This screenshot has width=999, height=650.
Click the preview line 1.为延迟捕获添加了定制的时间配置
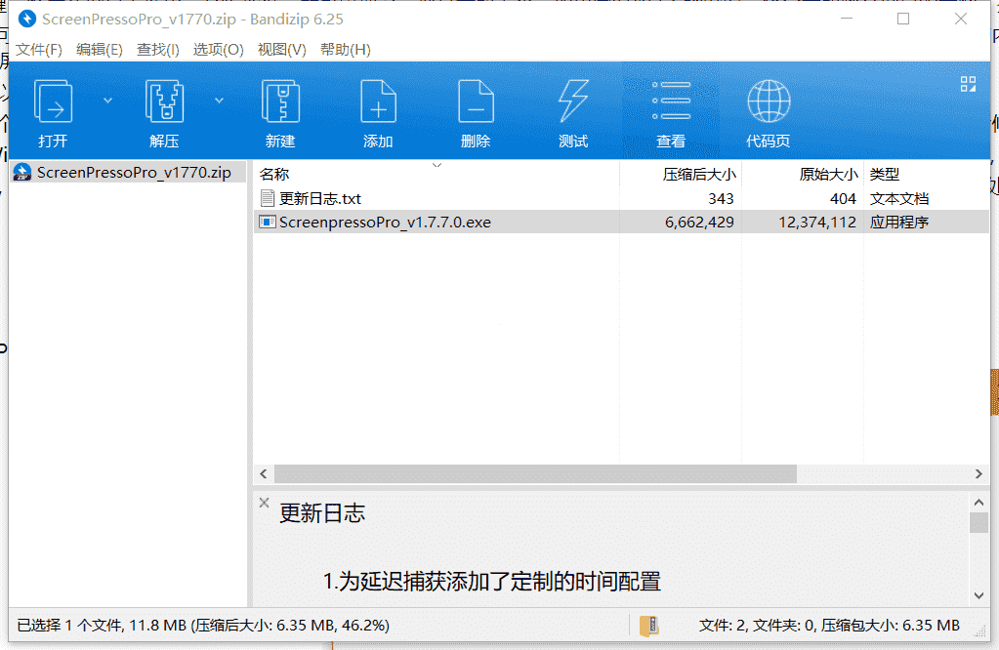[492, 582]
